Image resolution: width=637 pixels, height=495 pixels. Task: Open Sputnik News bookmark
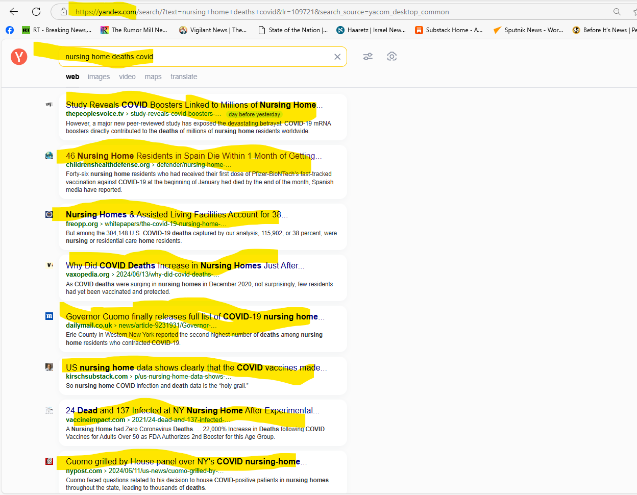[528, 30]
